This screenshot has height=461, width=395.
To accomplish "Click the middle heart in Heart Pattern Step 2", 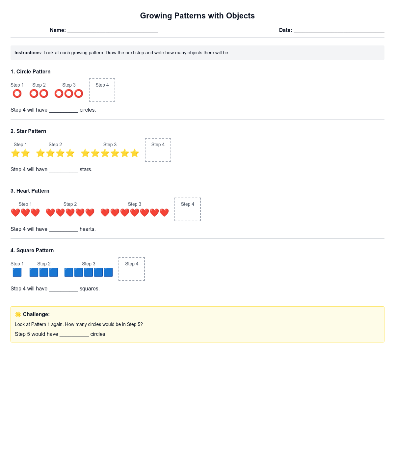I will (70, 213).
